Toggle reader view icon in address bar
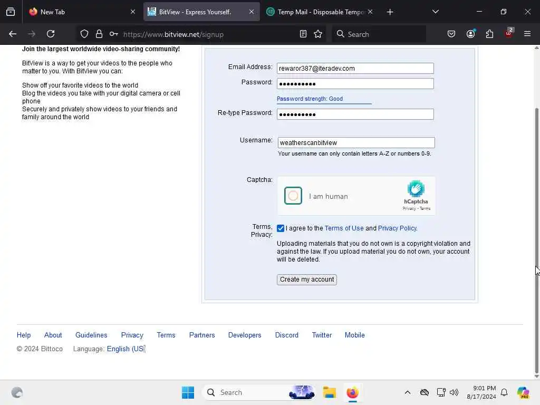The image size is (540, 405). tap(303, 34)
